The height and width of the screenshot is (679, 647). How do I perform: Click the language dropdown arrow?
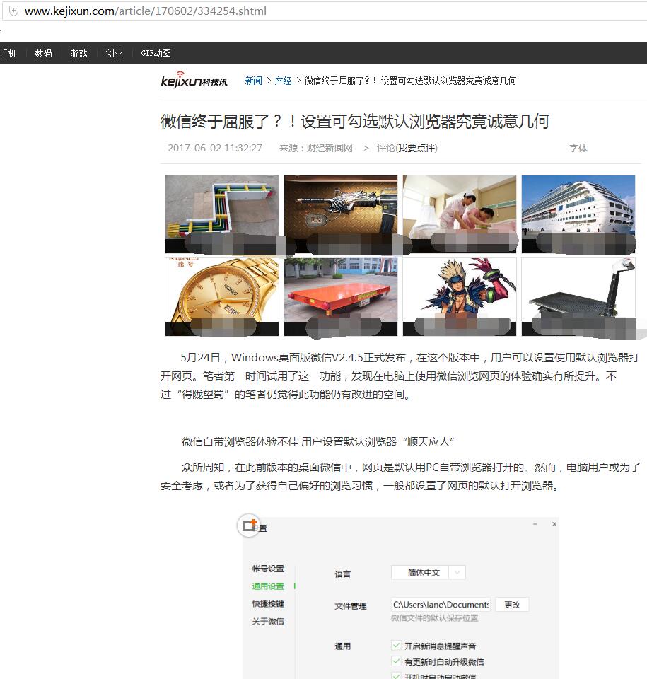(457, 572)
